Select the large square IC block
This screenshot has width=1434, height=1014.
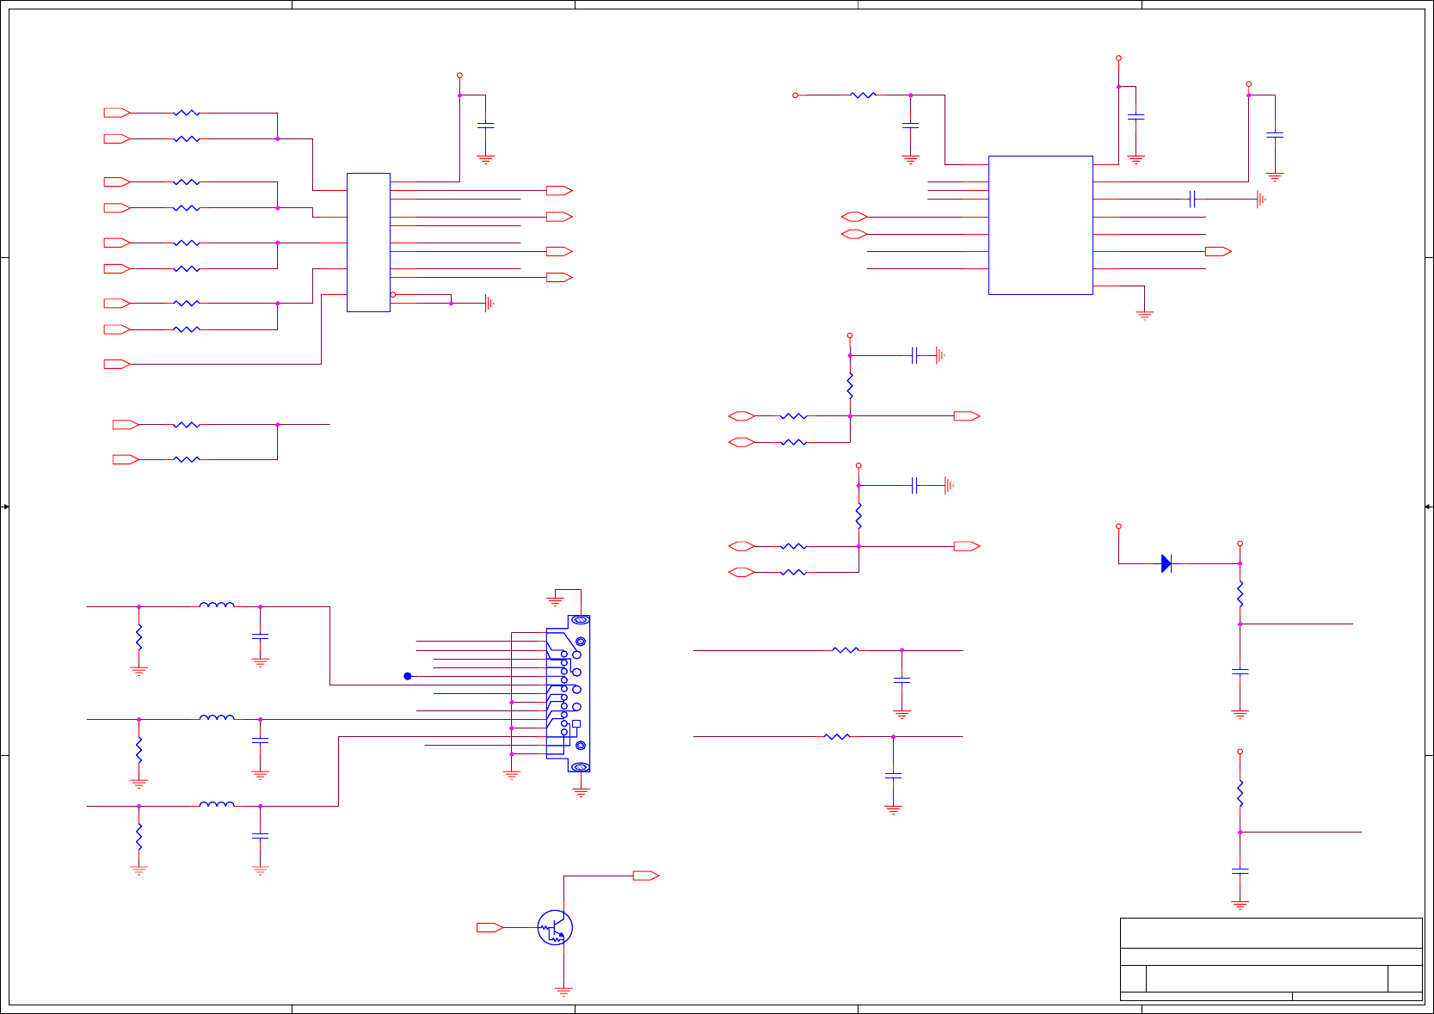tap(1041, 225)
